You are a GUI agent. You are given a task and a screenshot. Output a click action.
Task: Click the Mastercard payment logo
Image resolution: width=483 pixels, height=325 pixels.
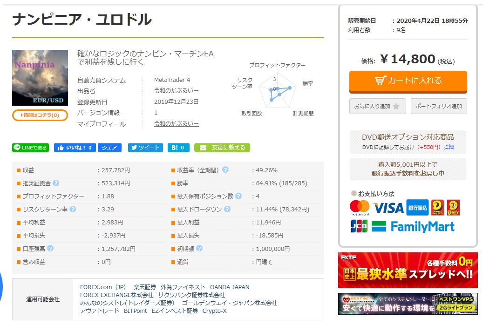[360, 208]
